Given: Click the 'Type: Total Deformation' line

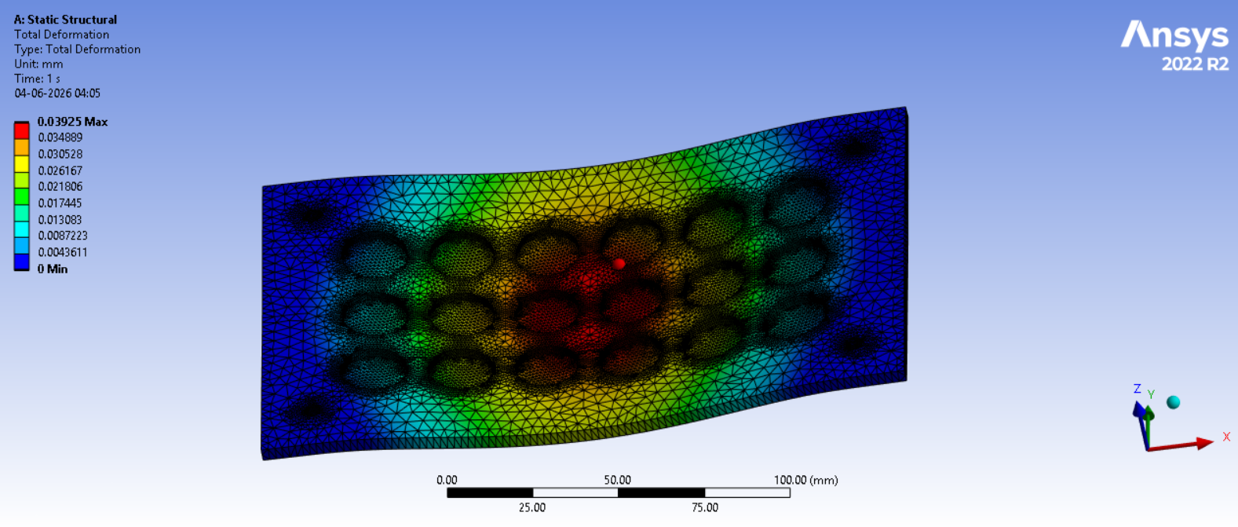Looking at the screenshot, I should click(77, 49).
